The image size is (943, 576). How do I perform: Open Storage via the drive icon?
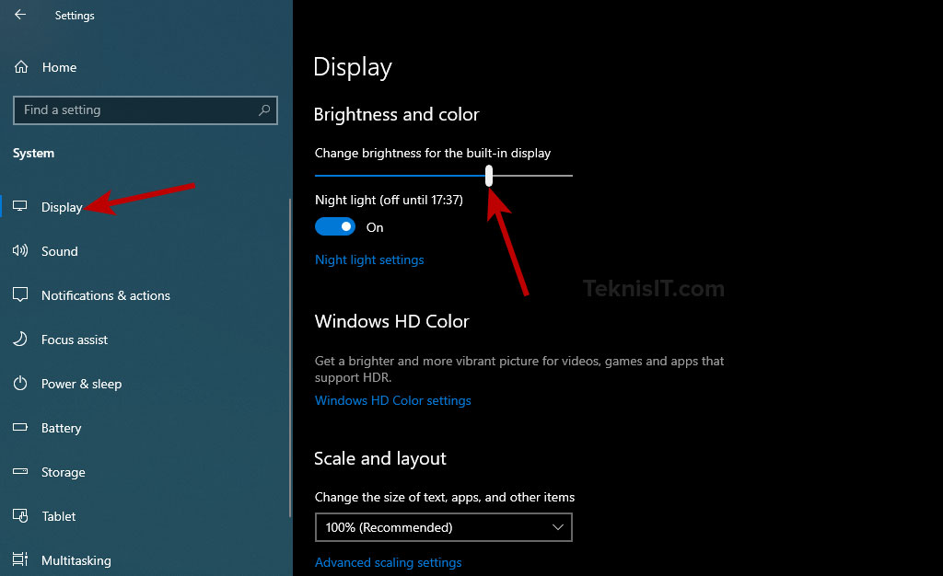point(19,472)
